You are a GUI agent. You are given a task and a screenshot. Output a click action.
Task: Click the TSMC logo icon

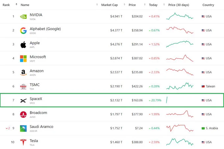click(x=23, y=86)
